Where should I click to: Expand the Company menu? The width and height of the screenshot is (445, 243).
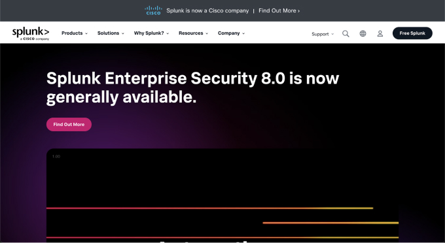231,33
